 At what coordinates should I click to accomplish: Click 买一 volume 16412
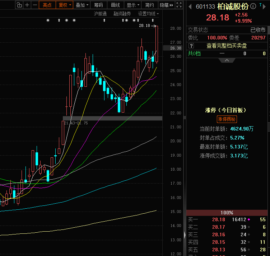239,219
